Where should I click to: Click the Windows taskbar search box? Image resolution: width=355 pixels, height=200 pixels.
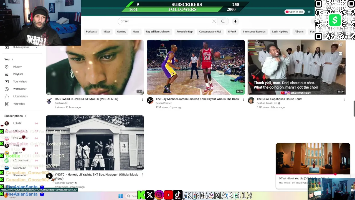pos(132,196)
